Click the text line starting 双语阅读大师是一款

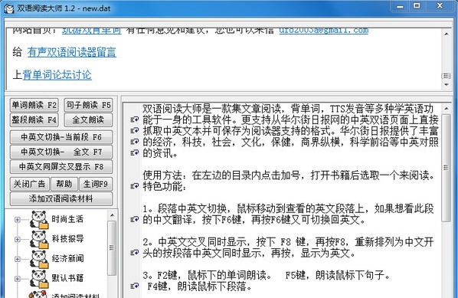(x=288, y=109)
